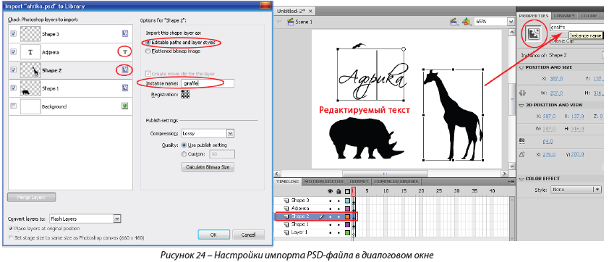The width and height of the screenshot is (609, 262).
Task: Click the Show/Hide all layers eye icon
Action: [331, 191]
